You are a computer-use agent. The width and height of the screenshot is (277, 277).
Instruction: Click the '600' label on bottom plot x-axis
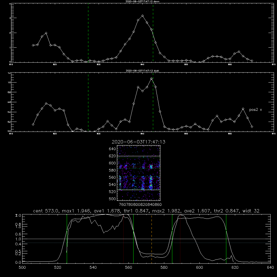click(199, 268)
